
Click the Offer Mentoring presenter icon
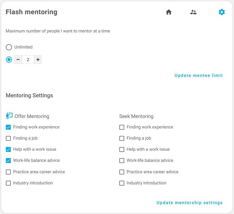[9, 116]
